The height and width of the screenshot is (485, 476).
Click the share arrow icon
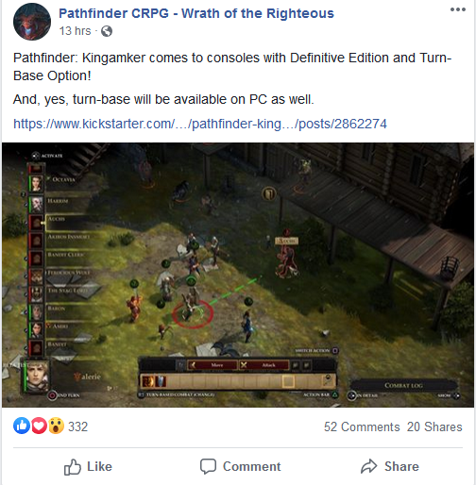(368, 466)
